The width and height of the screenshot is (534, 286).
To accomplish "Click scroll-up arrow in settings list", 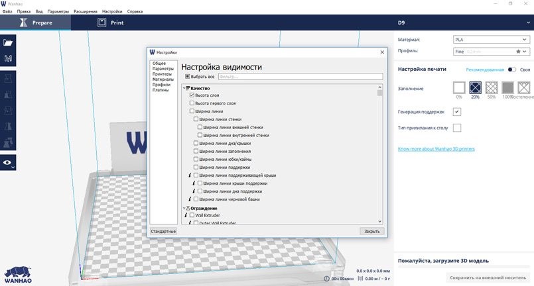I will (x=379, y=87).
